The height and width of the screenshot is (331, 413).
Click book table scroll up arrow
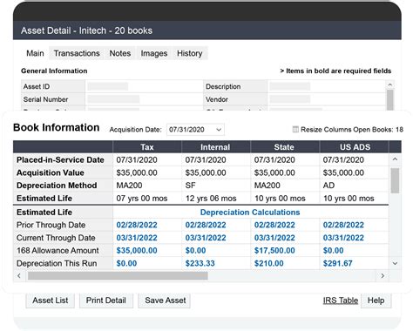(395, 159)
